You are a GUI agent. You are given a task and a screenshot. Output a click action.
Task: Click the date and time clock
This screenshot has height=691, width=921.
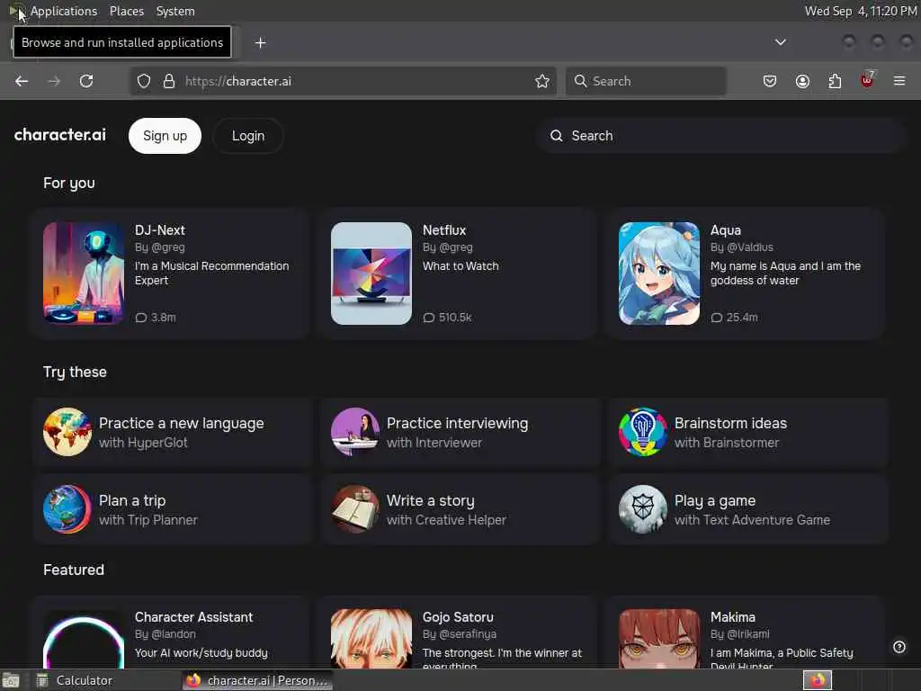(x=861, y=11)
